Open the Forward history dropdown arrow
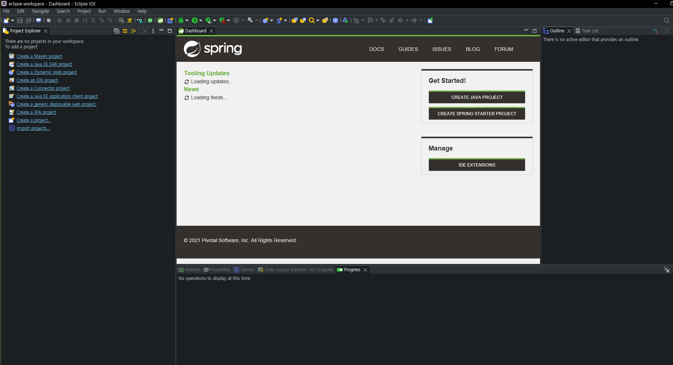 click(421, 20)
